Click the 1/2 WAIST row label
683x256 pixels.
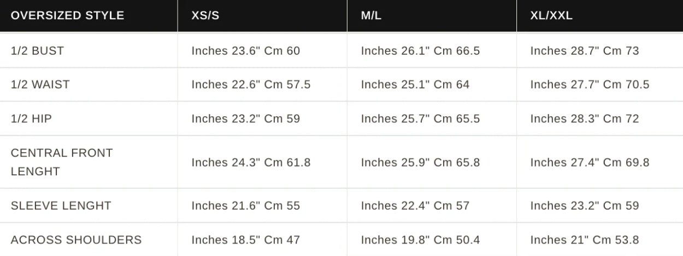[x=40, y=85]
